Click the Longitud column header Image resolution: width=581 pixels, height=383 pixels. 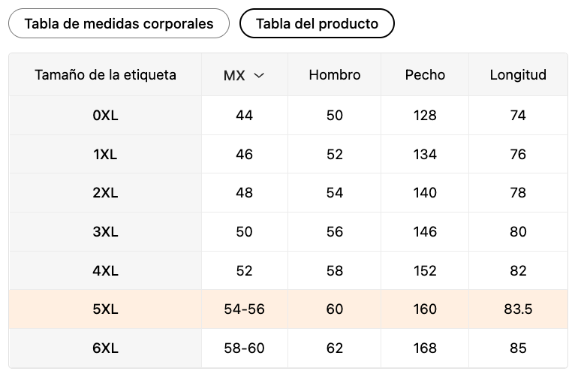(x=518, y=74)
